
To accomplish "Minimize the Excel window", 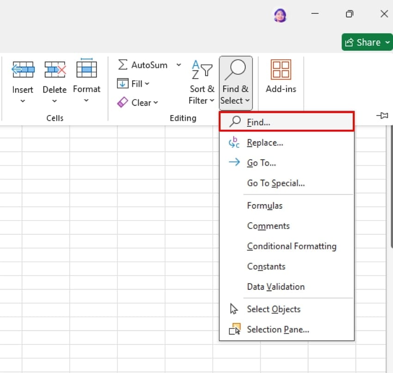I will [315, 13].
